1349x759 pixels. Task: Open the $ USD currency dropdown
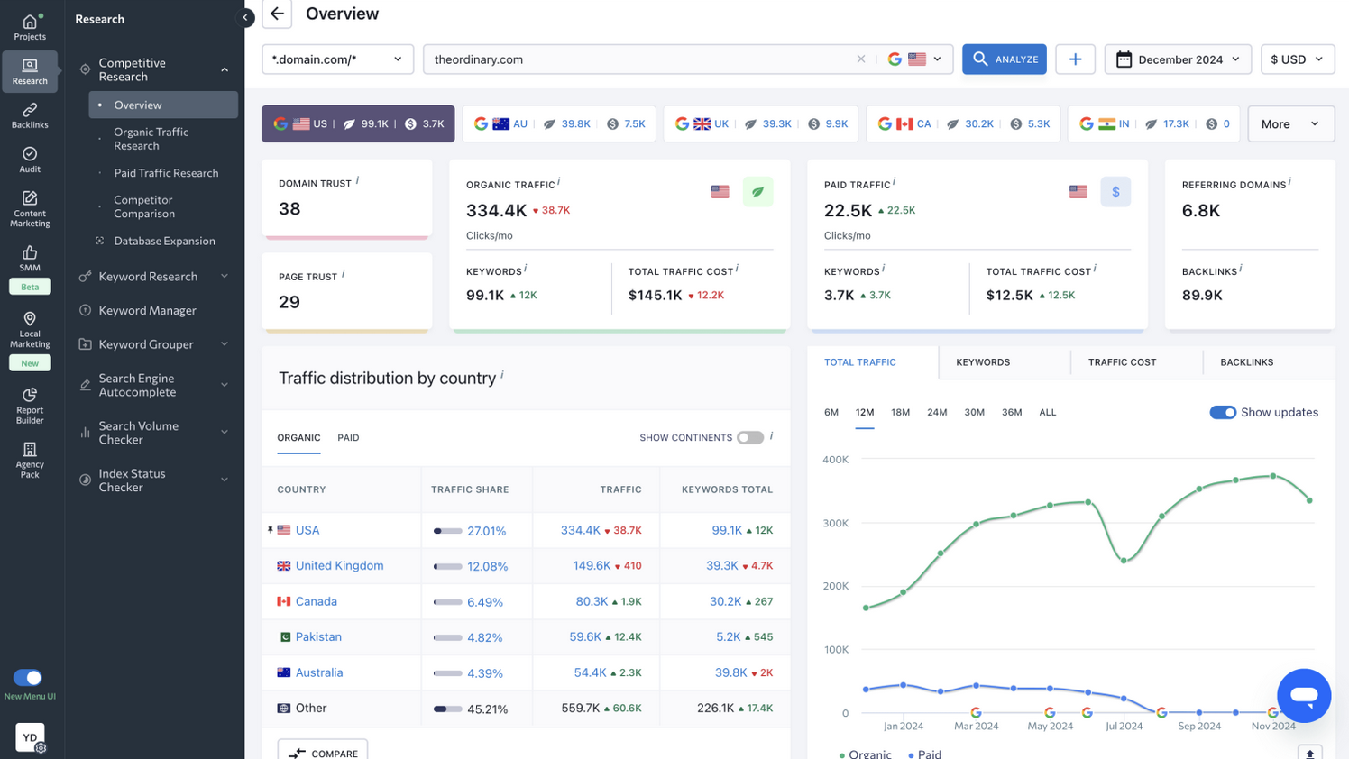click(1298, 59)
